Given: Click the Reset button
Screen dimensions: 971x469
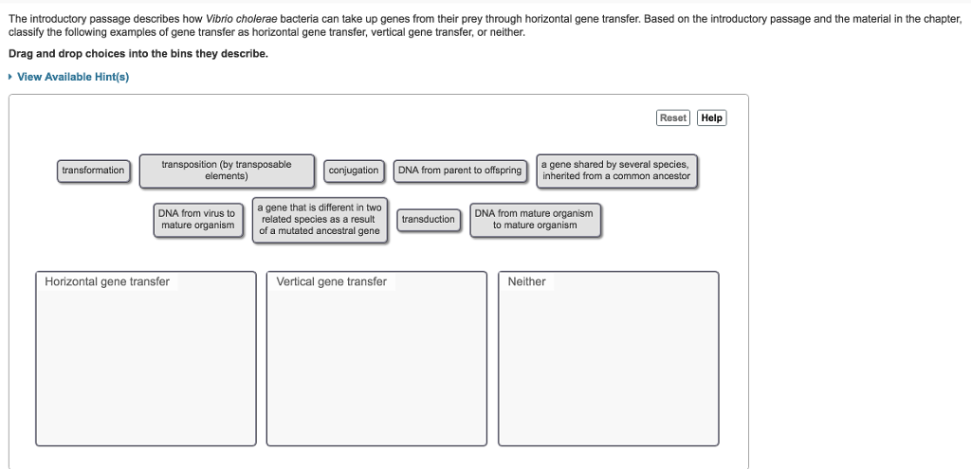Looking at the screenshot, I should pyautogui.click(x=673, y=117).
